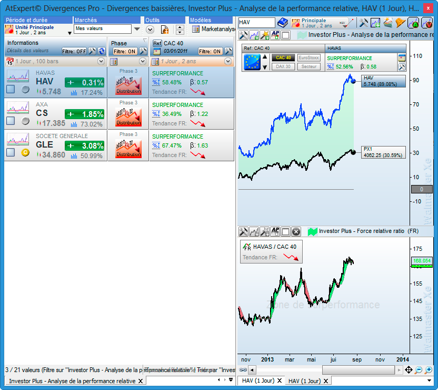The height and width of the screenshot is (390, 438).
Task: Maximize the performance relative chart panel
Action: (x=285, y=35)
